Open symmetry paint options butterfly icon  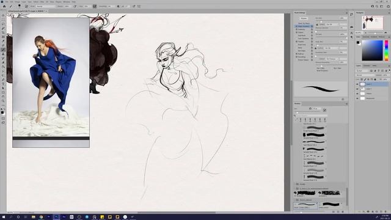pos(139,6)
